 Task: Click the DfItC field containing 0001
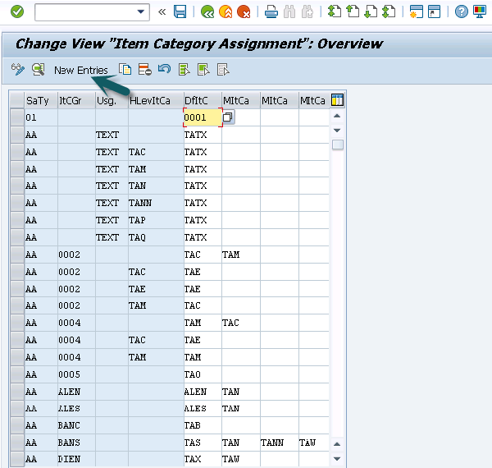click(x=203, y=117)
